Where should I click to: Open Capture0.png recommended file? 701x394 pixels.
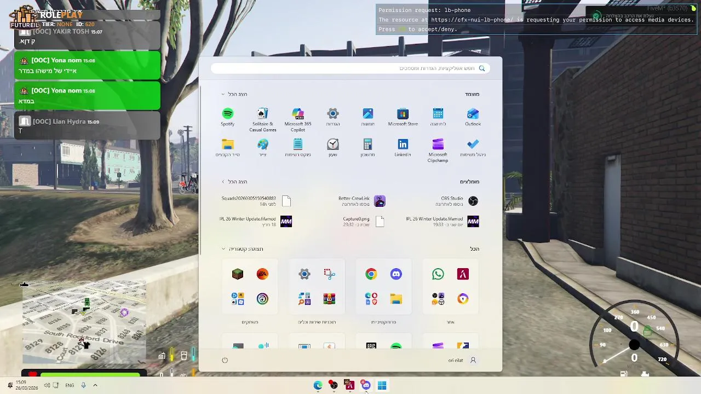coord(364,221)
